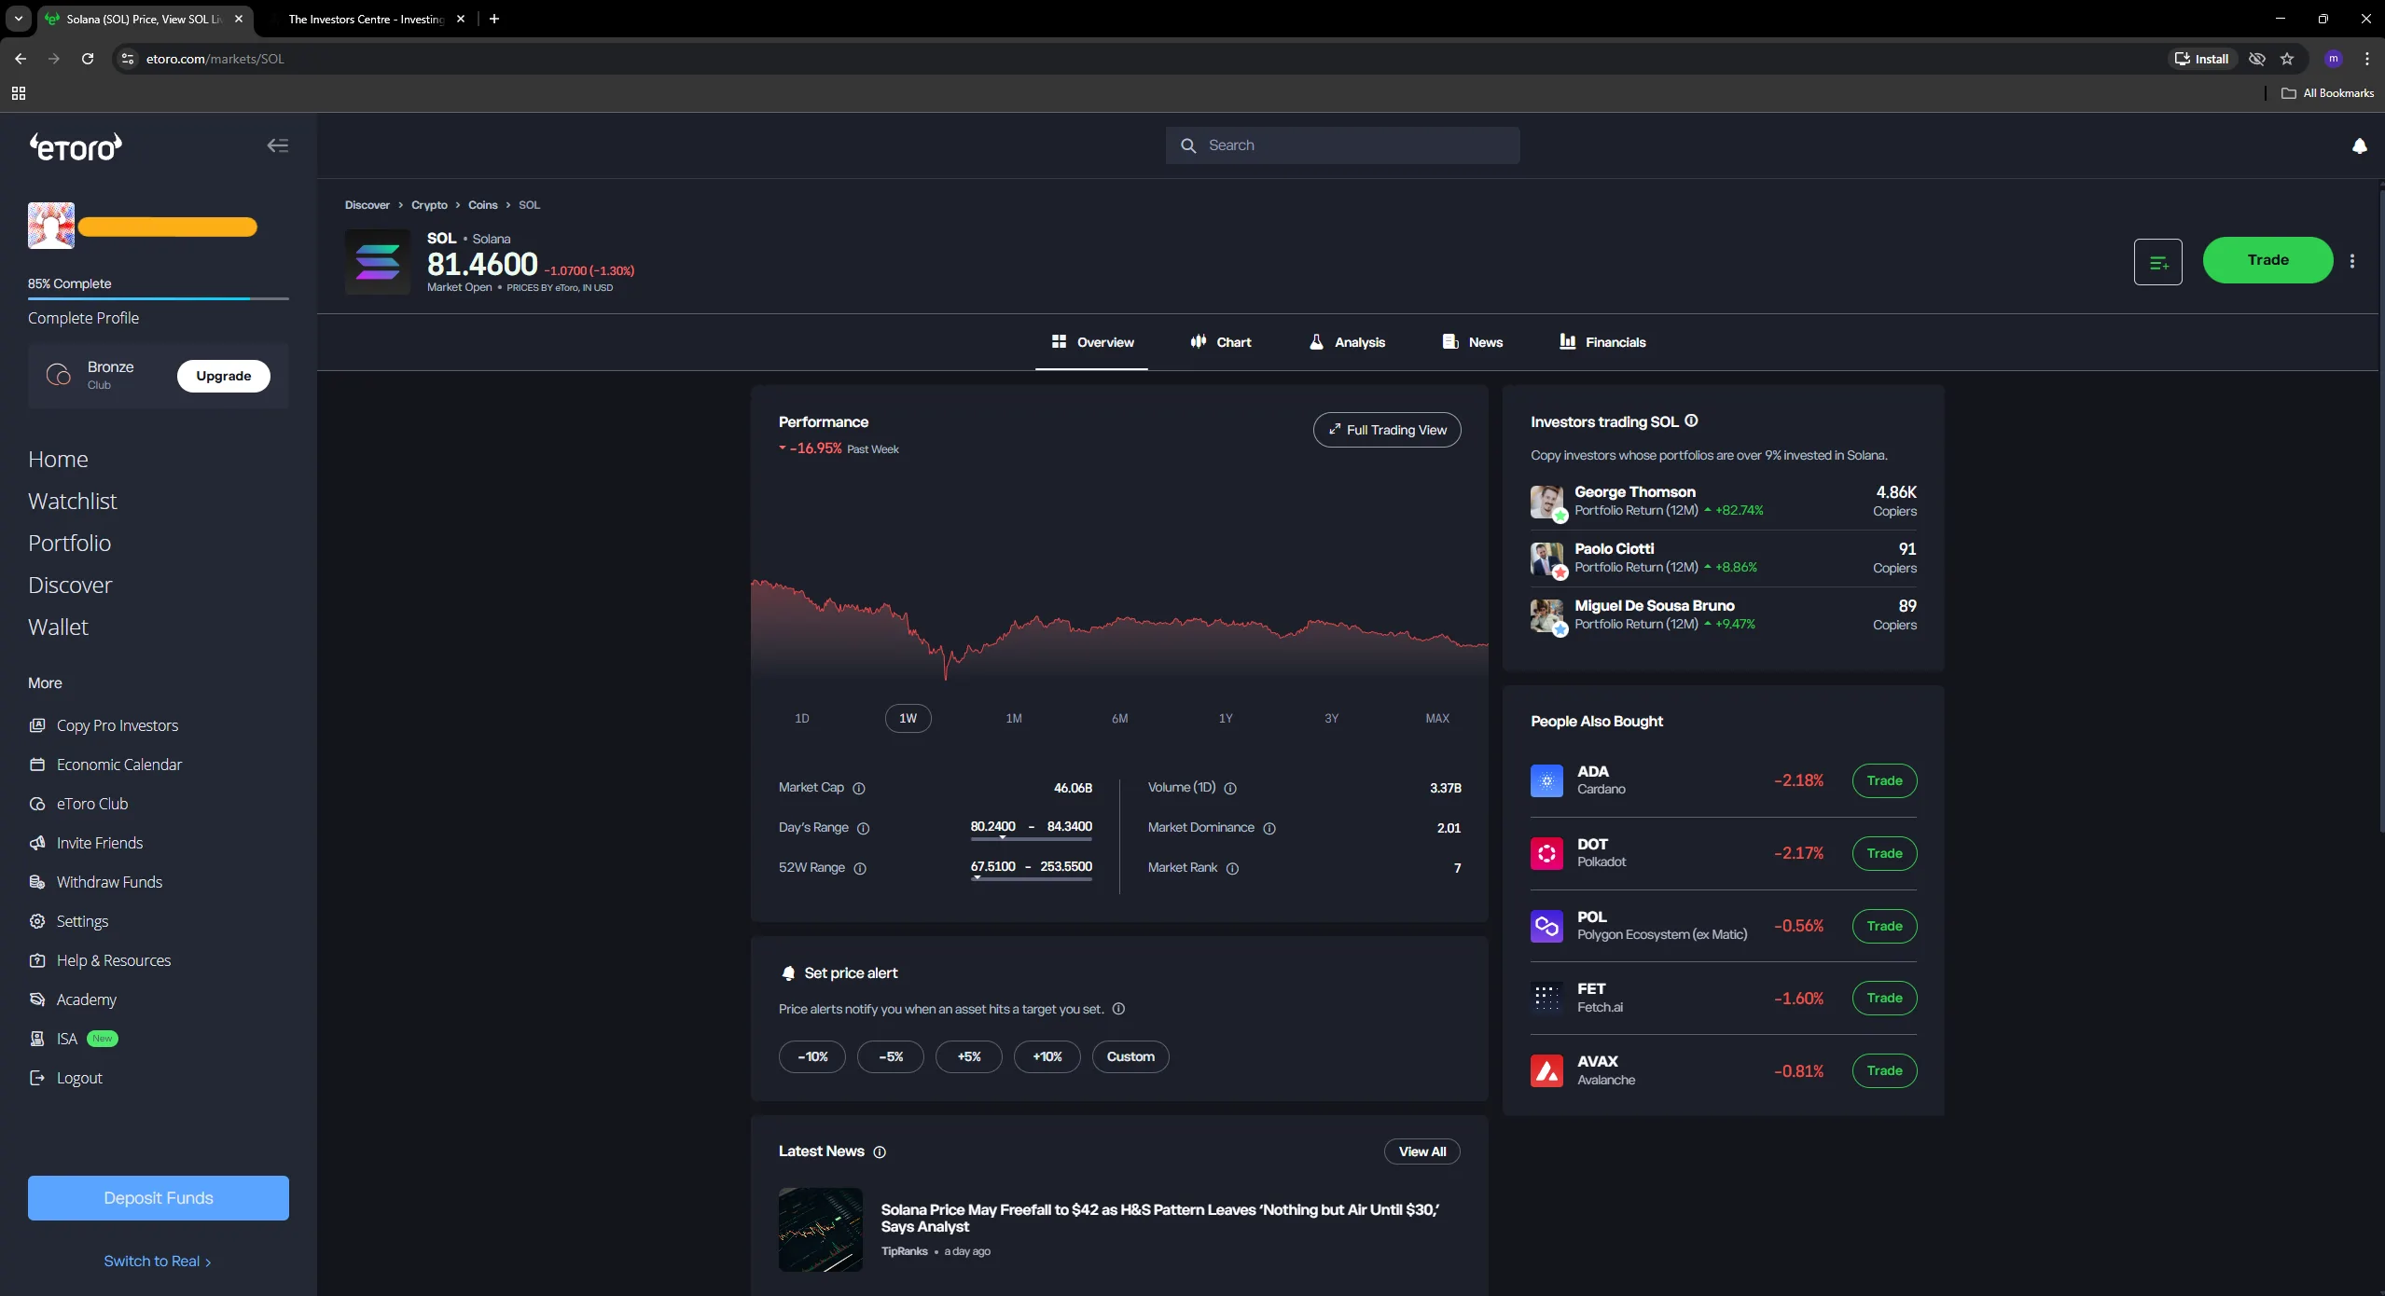Image resolution: width=2385 pixels, height=1296 pixels.
Task: Set a -10% price alert
Action: 812,1057
